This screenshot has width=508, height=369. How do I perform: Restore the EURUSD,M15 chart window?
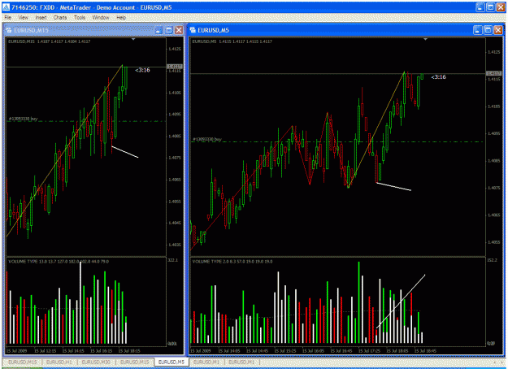coord(168,30)
